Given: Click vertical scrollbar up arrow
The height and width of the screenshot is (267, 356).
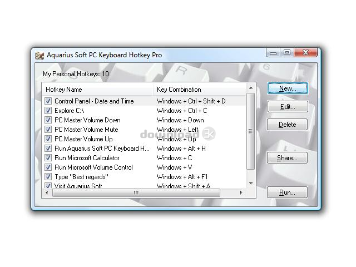Looking at the screenshot, I should point(251,88).
